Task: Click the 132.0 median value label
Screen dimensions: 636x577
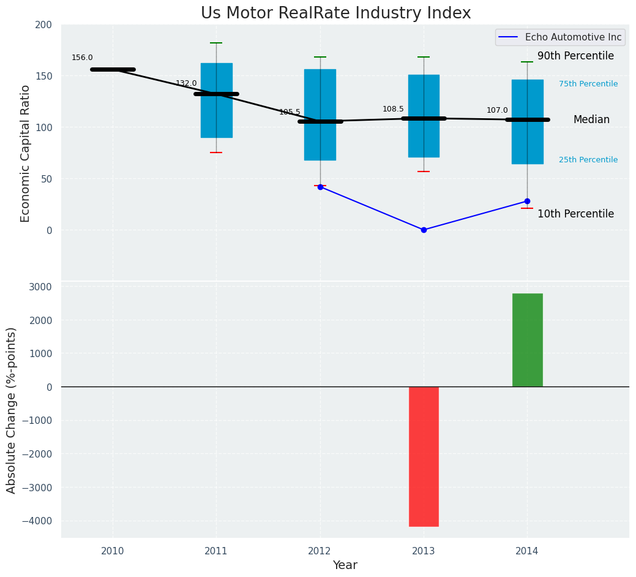Action: [186, 84]
